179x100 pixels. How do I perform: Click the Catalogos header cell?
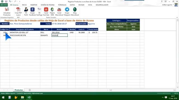(x=117, y=21)
